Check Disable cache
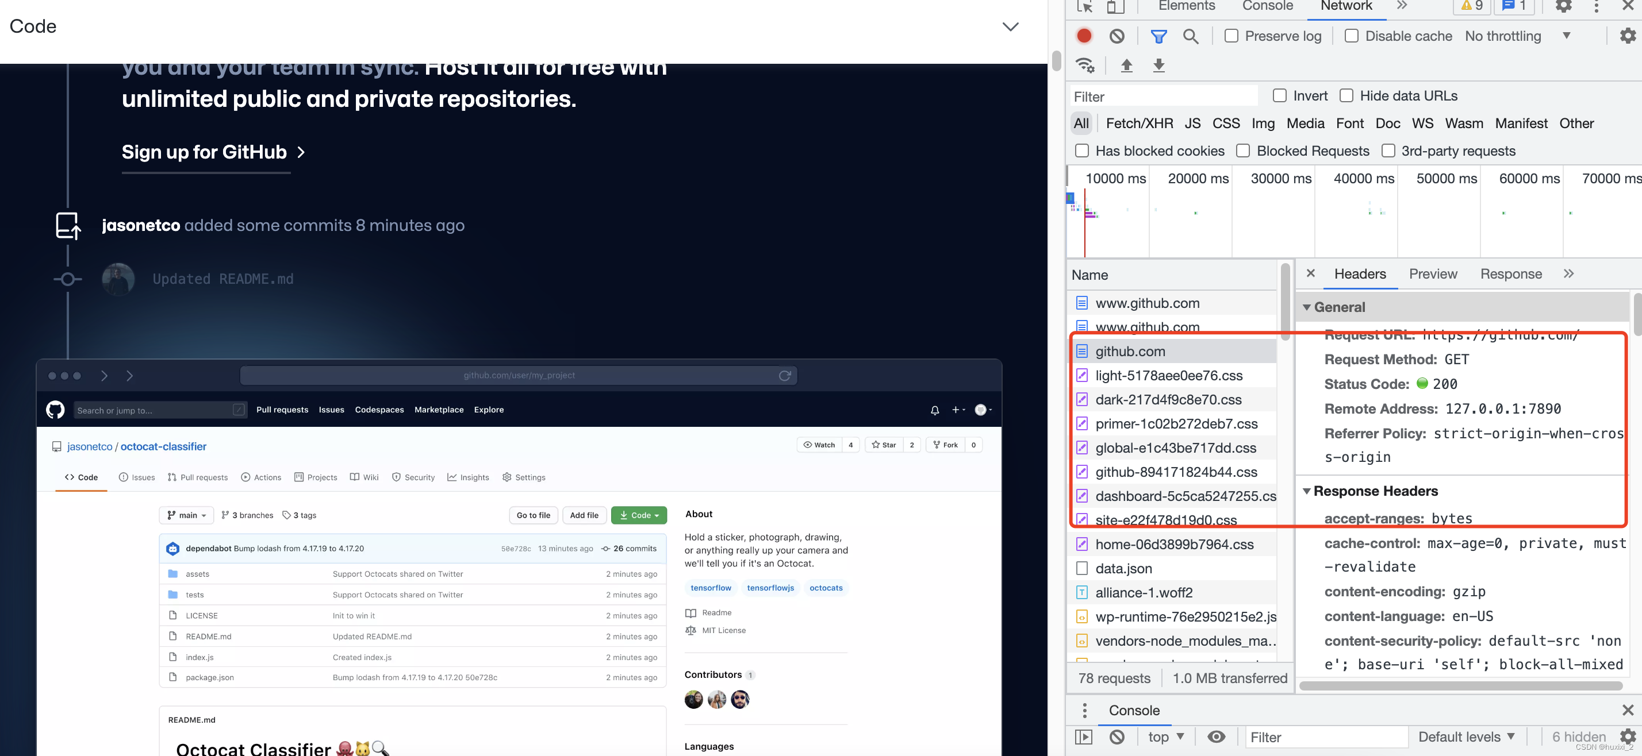This screenshot has height=756, width=1642. [1351, 35]
